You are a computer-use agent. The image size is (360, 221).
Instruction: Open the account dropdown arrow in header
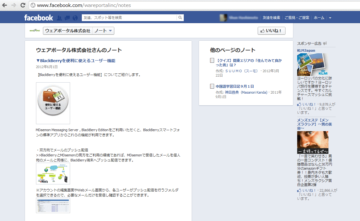coord(330,18)
